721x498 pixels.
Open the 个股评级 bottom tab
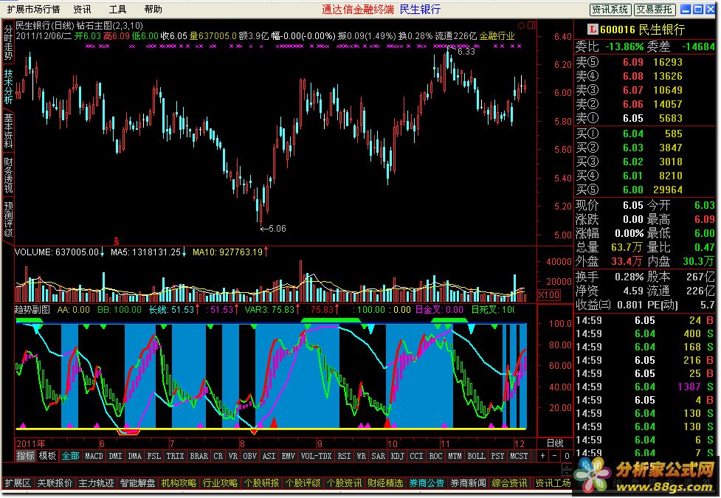pyautogui.click(x=303, y=483)
